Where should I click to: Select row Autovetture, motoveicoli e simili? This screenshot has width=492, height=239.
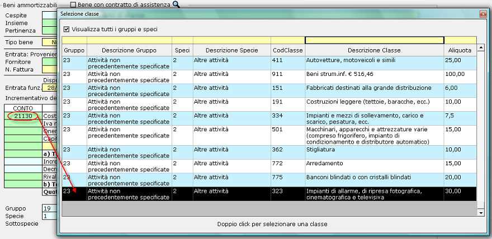pos(269,63)
